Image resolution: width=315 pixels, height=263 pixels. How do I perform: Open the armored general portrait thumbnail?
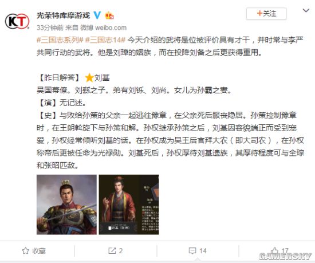tap(66, 205)
